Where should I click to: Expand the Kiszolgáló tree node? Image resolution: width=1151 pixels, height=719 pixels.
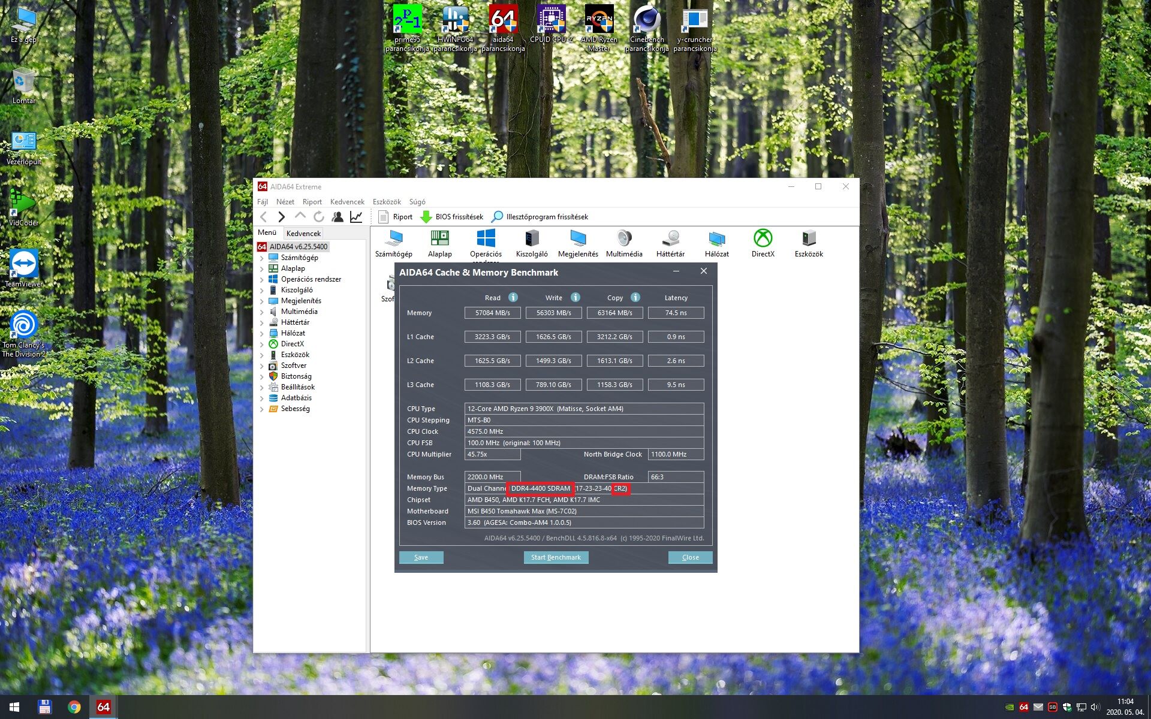(262, 291)
